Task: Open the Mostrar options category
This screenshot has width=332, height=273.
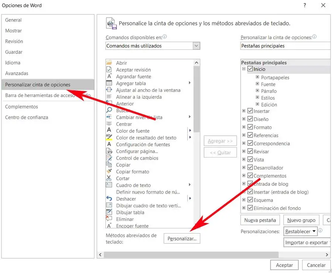Action: pos(48,31)
